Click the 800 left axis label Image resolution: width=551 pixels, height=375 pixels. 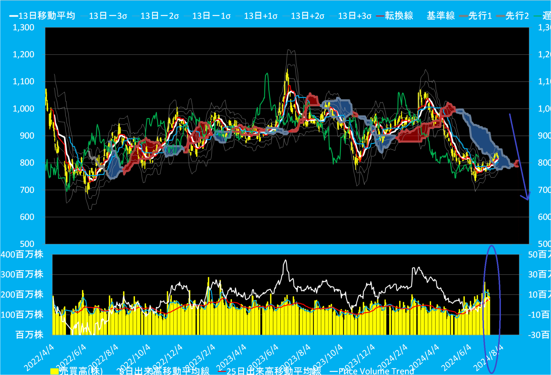[x=27, y=163]
